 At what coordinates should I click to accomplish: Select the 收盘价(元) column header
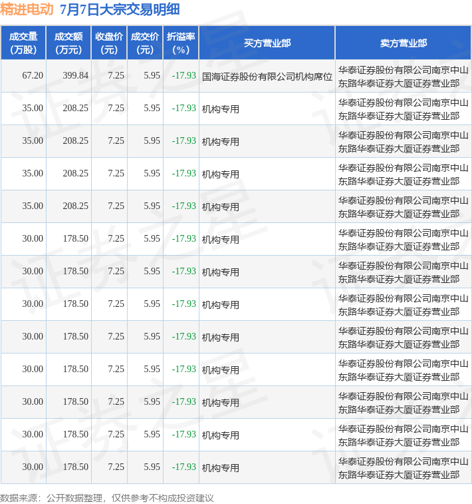pos(109,43)
